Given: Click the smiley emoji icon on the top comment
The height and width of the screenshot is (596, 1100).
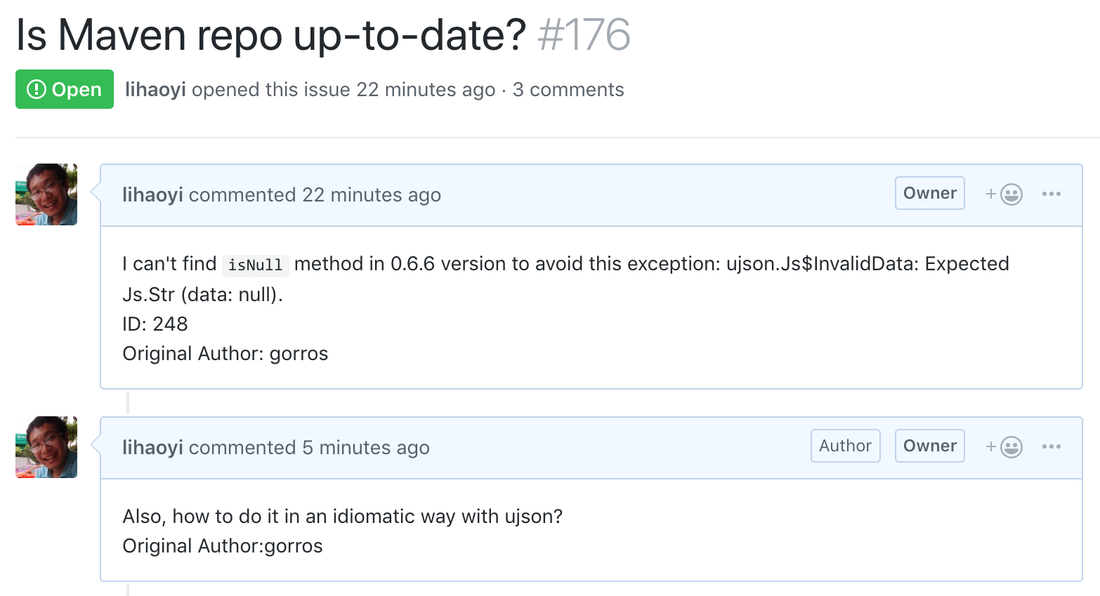Looking at the screenshot, I should pyautogui.click(x=1011, y=194).
